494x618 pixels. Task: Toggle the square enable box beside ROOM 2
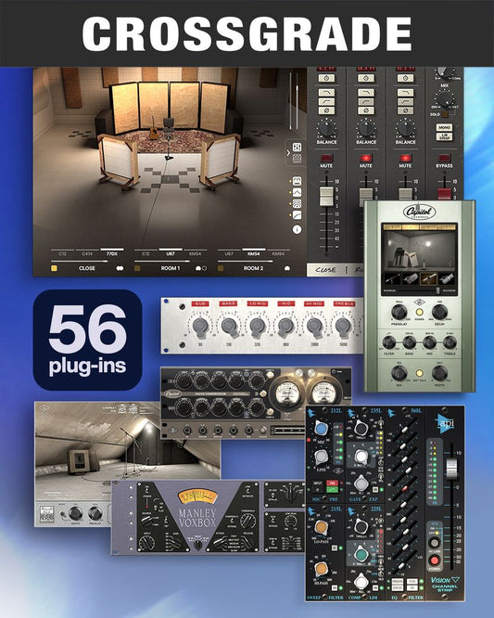click(221, 268)
